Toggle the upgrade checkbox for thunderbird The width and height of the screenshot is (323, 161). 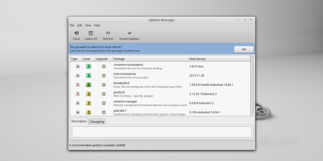point(104,85)
